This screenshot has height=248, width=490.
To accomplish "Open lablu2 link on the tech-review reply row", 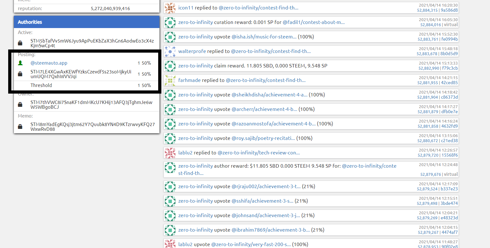I will pos(185,153).
